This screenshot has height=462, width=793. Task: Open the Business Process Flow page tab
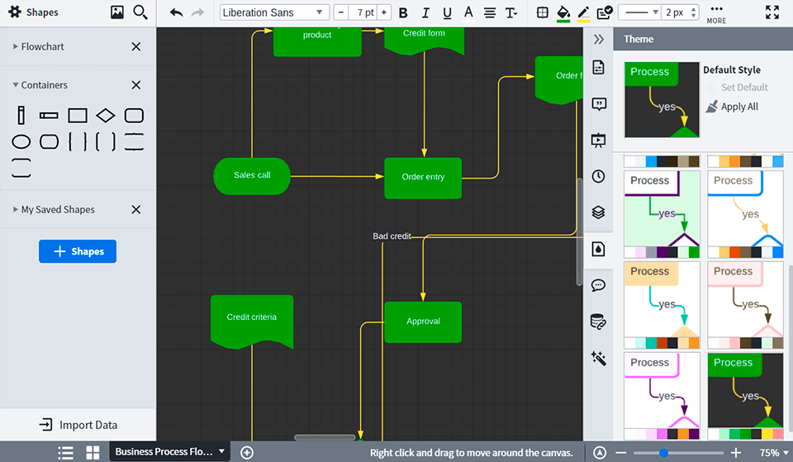pyautogui.click(x=164, y=452)
